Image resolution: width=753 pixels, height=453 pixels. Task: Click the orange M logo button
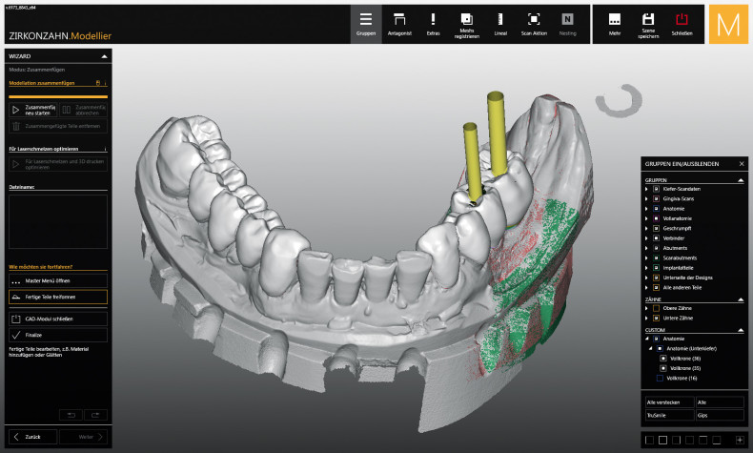[728, 24]
